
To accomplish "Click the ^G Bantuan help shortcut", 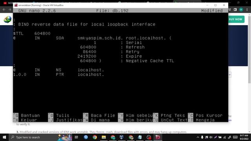I will [x=26, y=116].
